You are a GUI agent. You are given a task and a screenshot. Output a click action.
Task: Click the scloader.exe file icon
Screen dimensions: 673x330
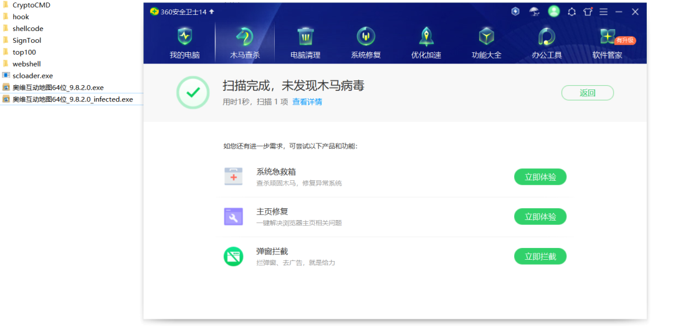[x=6, y=75]
